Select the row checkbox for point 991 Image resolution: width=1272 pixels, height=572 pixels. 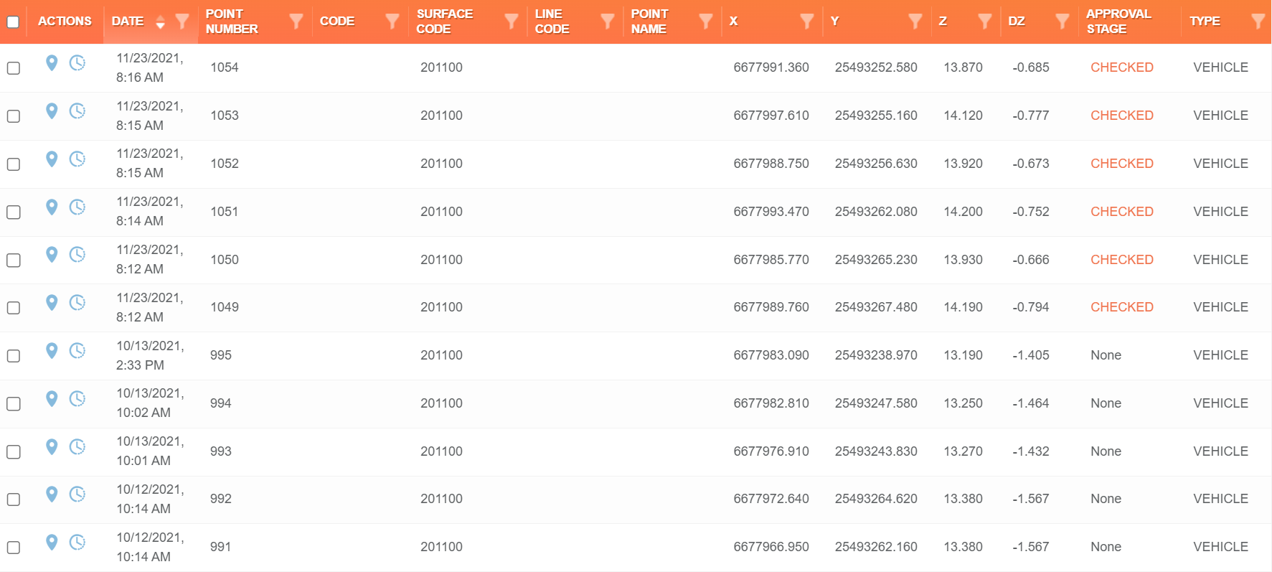(x=13, y=548)
